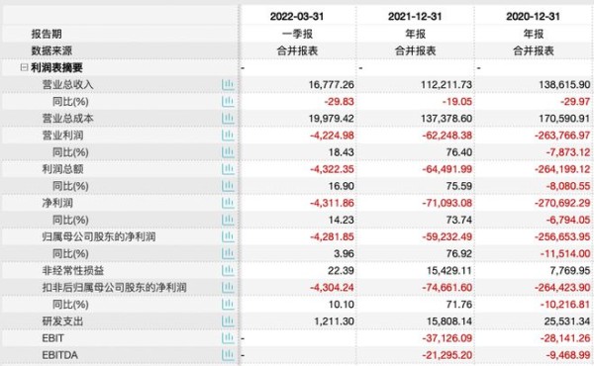Click the 报告期 row label

tap(47, 34)
